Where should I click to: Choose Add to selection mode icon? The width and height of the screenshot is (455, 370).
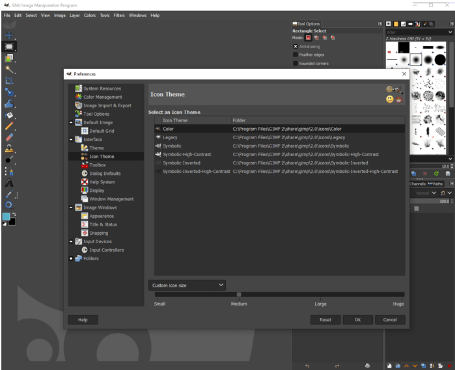click(x=316, y=38)
